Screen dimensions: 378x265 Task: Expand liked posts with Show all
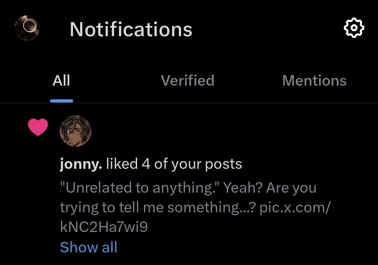point(89,247)
